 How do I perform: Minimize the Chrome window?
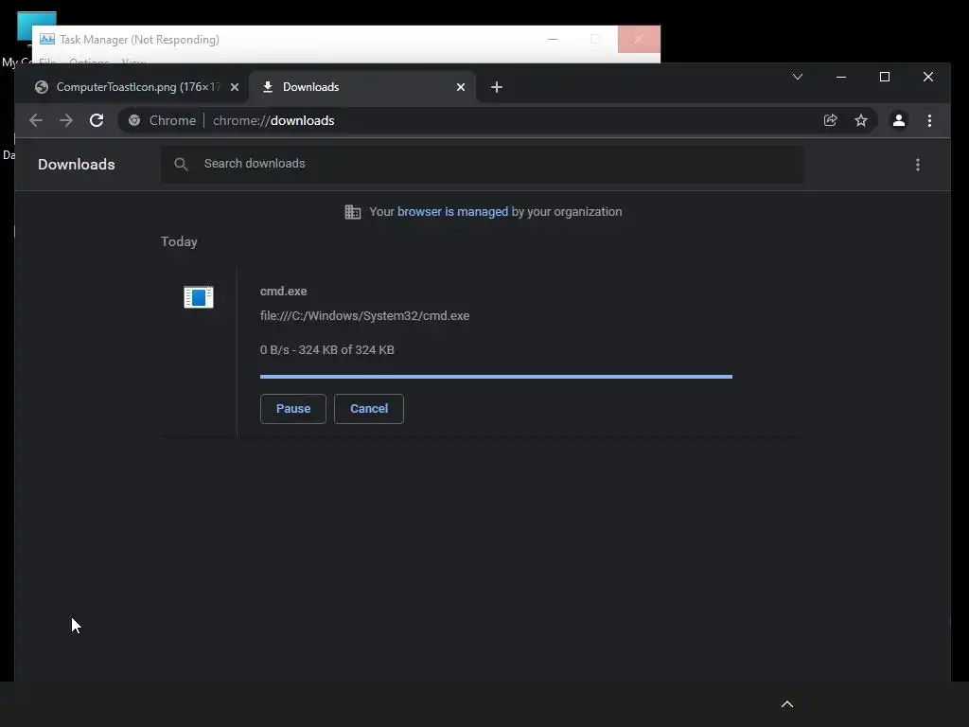point(841,77)
